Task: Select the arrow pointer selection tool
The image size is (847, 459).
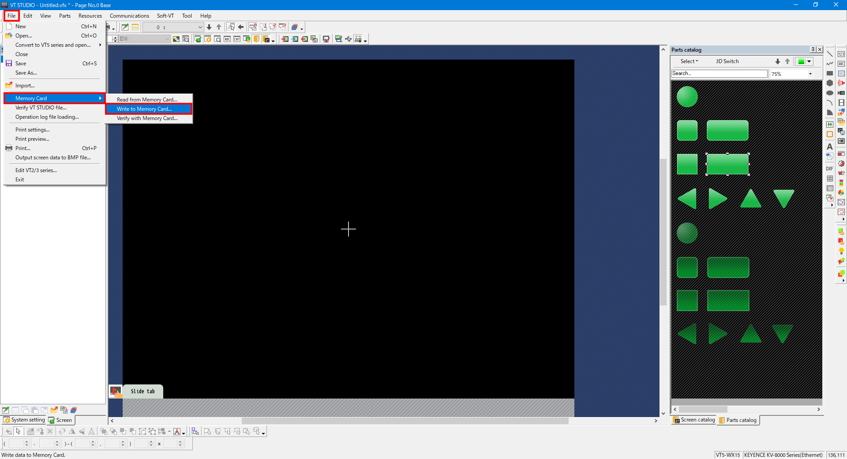Action: coord(18,431)
